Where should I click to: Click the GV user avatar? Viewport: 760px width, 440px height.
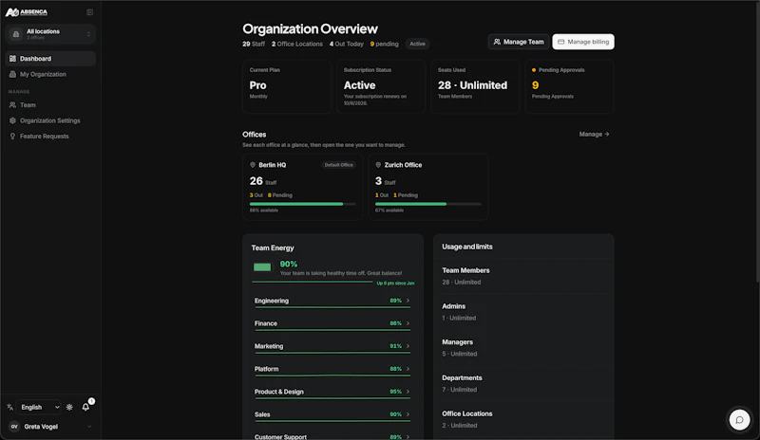point(14,427)
